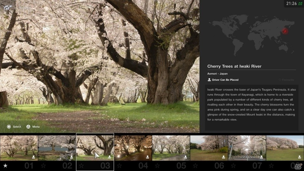This screenshot has height=171, width=304.
Task: Toggle the Favourite star in info panel
Action: (280, 80)
